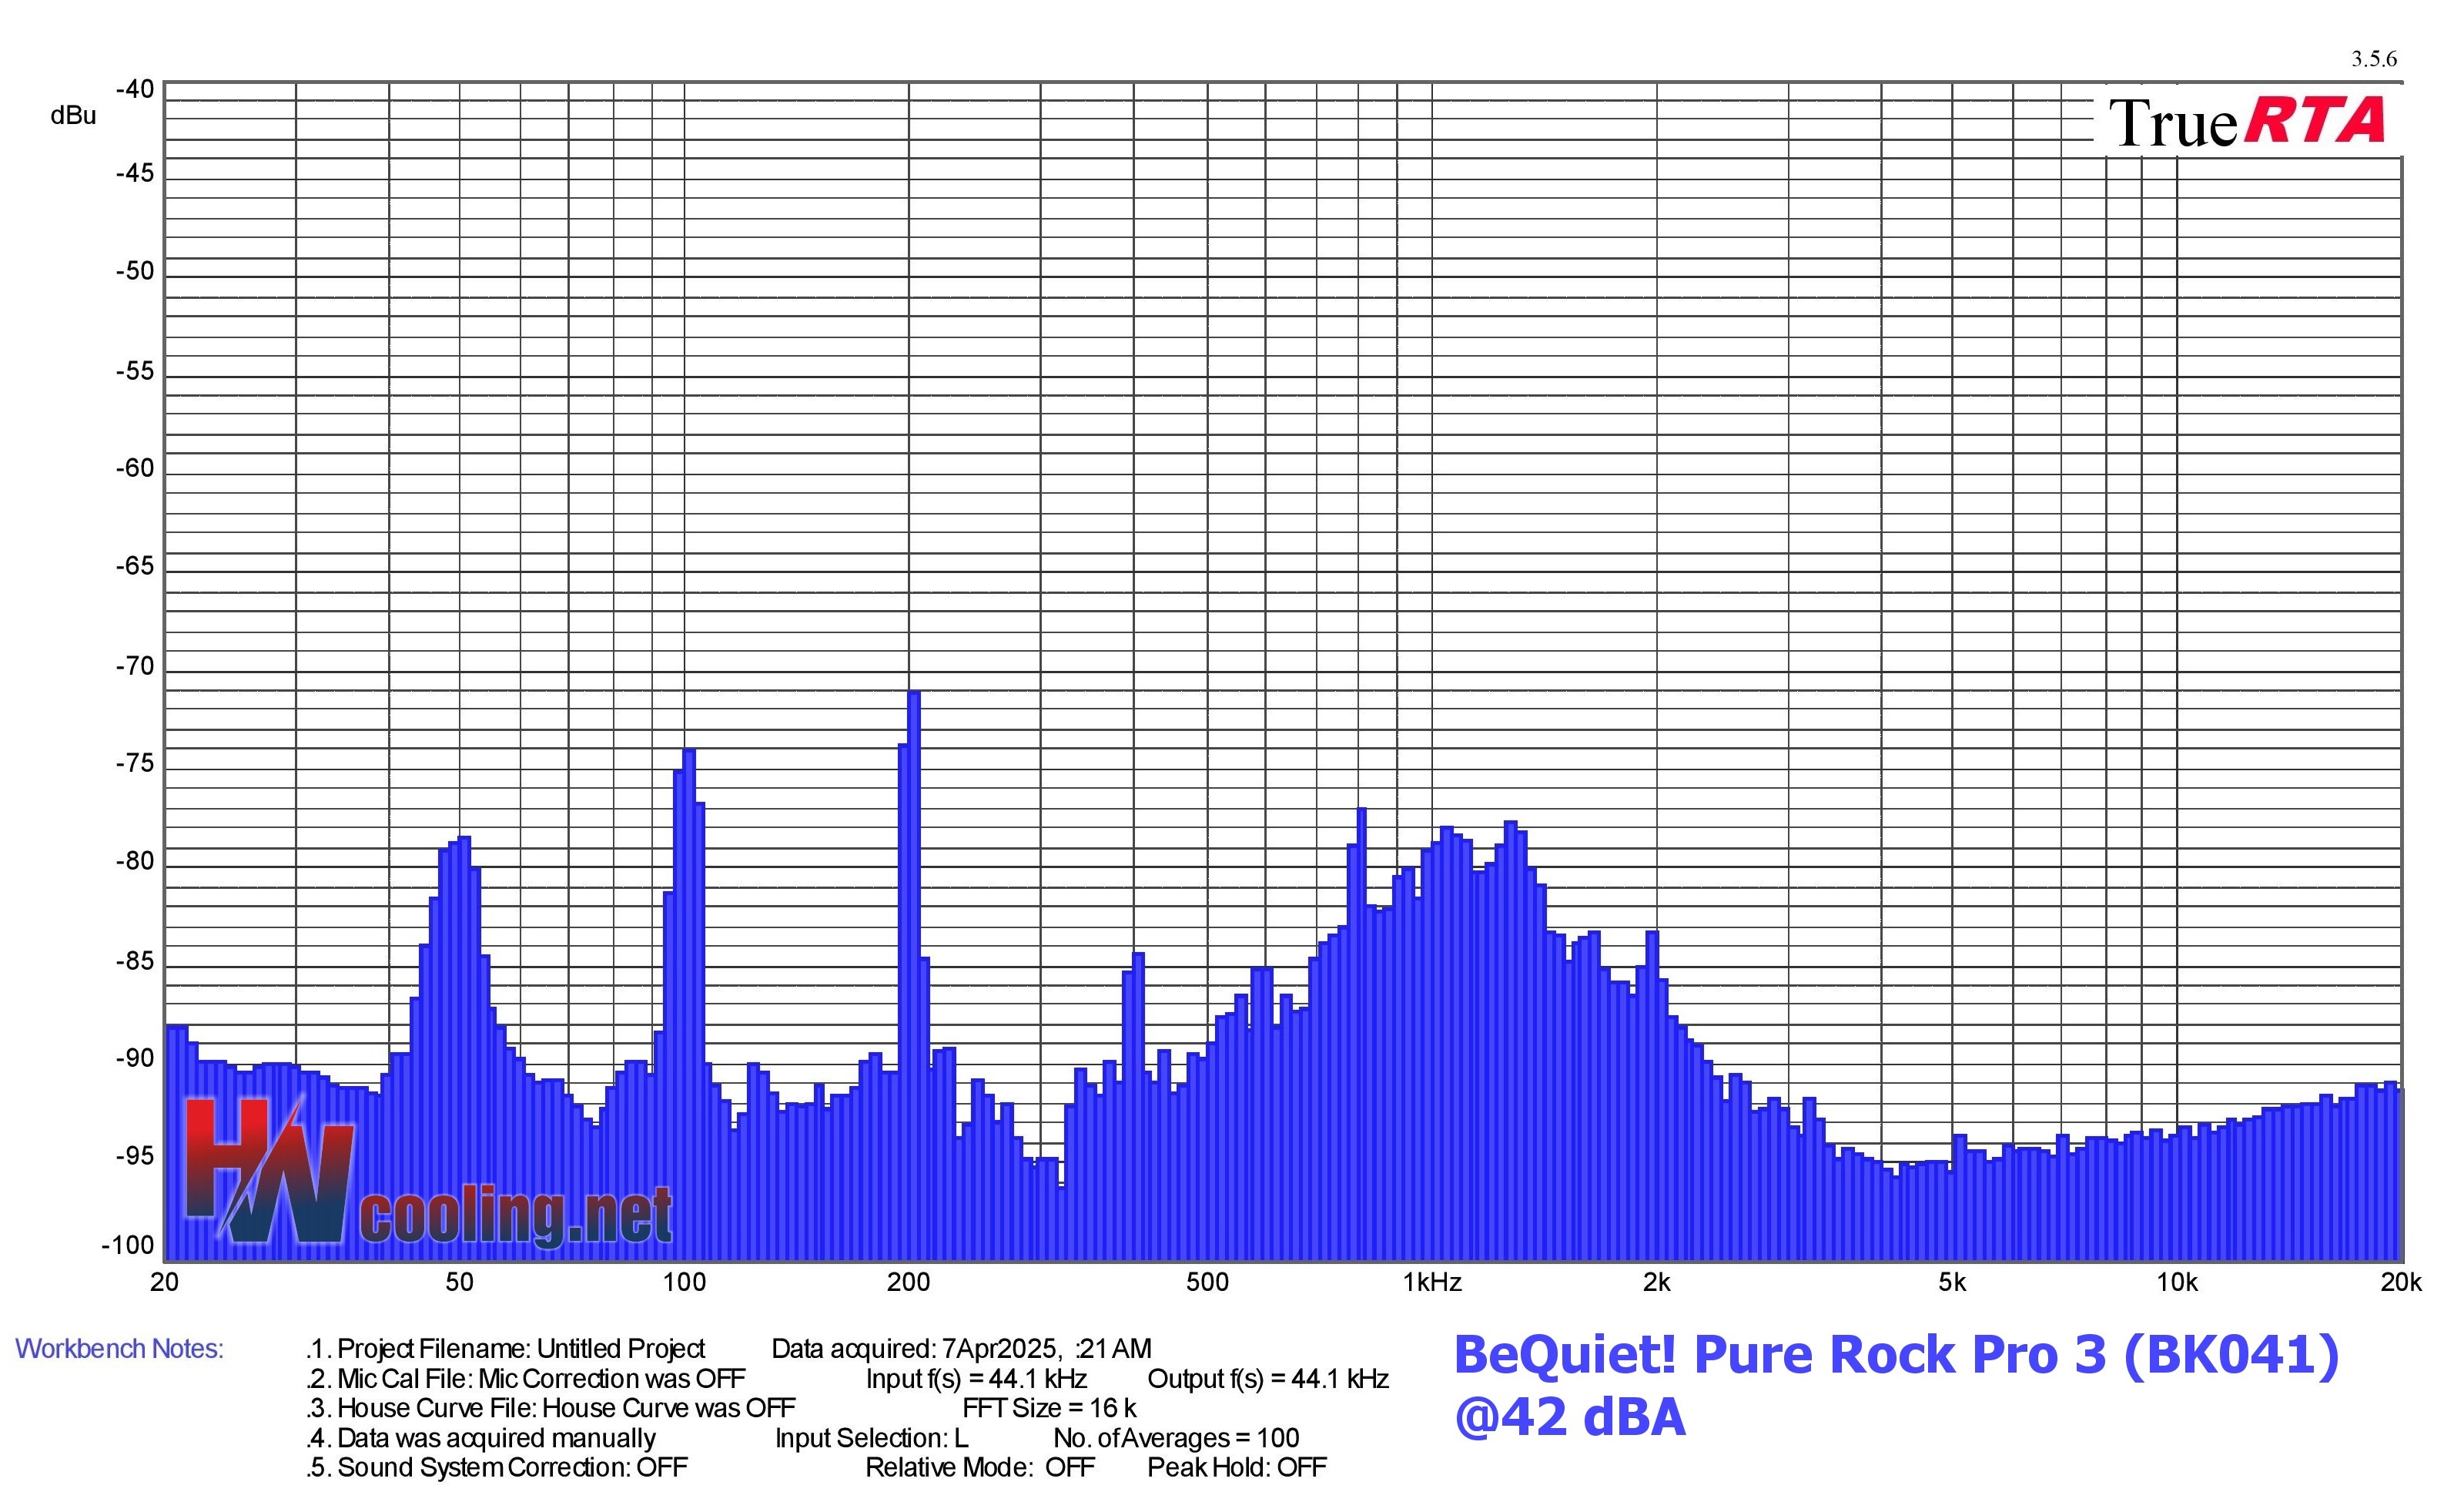Click the "Sound System Correction: OFF" note

[512, 1467]
